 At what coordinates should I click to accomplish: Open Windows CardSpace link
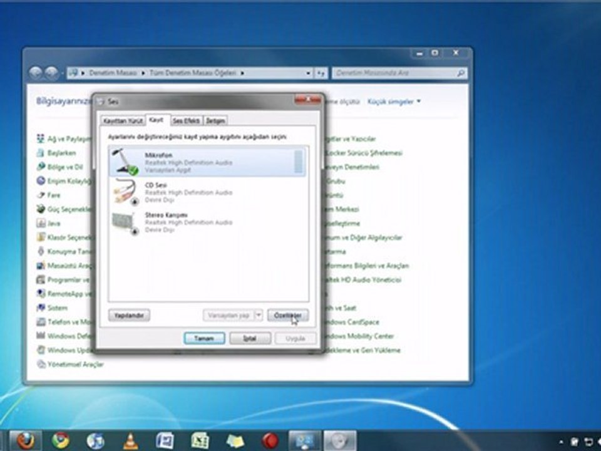pos(351,322)
